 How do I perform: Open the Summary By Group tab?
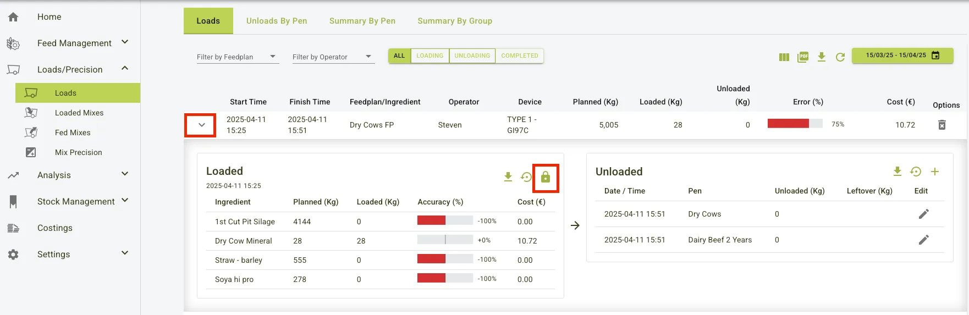[454, 21]
